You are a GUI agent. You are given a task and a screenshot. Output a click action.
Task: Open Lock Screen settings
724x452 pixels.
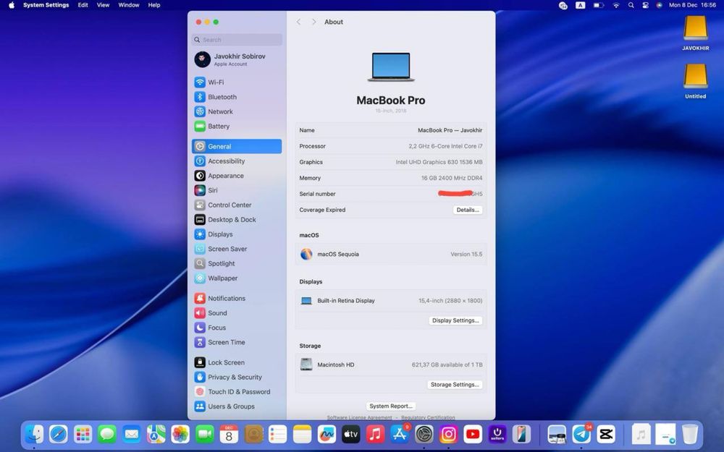[x=237, y=362]
